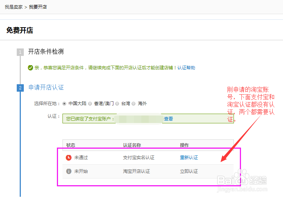Select the 香港/澳门 location radio button
This screenshot has height=199, width=283.
(90, 104)
